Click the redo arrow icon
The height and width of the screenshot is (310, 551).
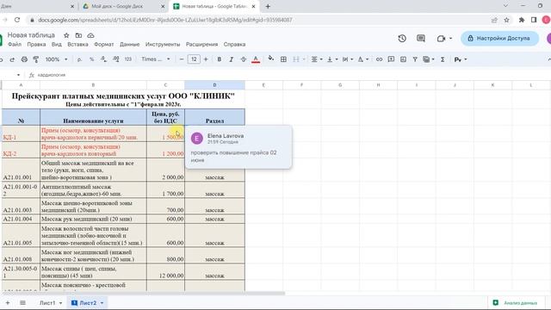point(12,59)
